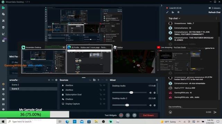Viewport: 222px width, 124px height.
Task: Open Mixer advanced settings gear
Action: [157, 80]
